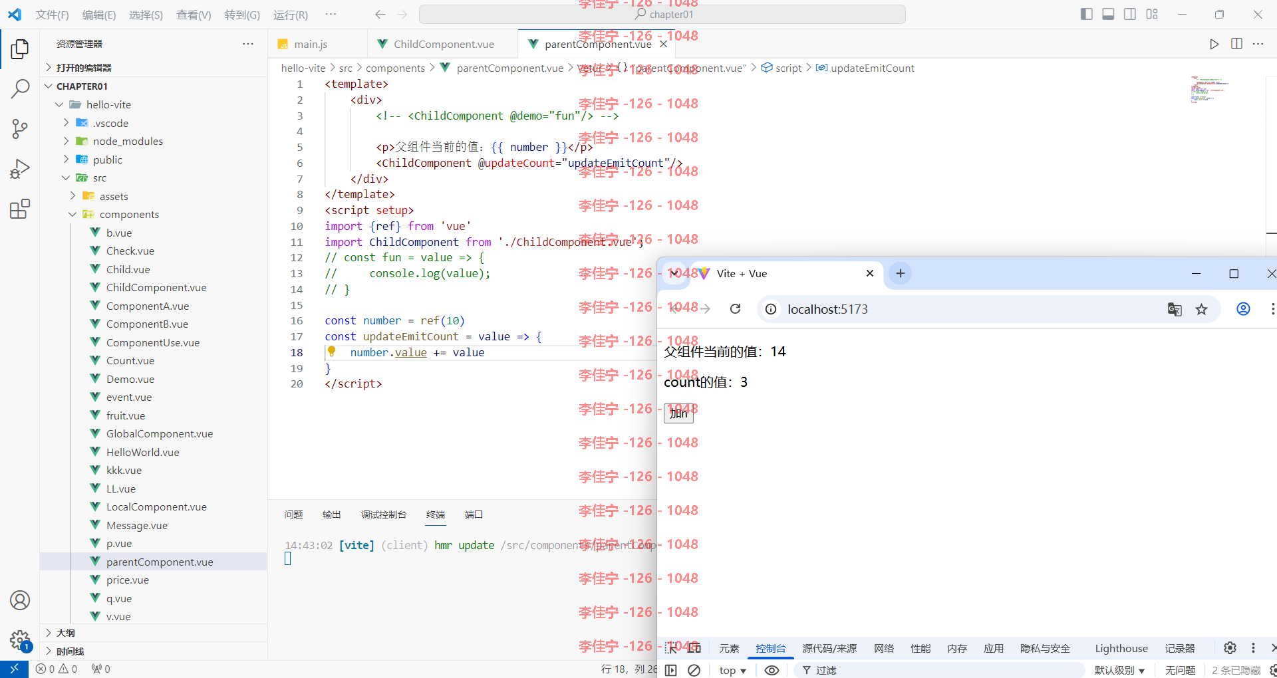The height and width of the screenshot is (678, 1277).
Task: Switch to the 调试控制台 panel tab
Action: [383, 514]
